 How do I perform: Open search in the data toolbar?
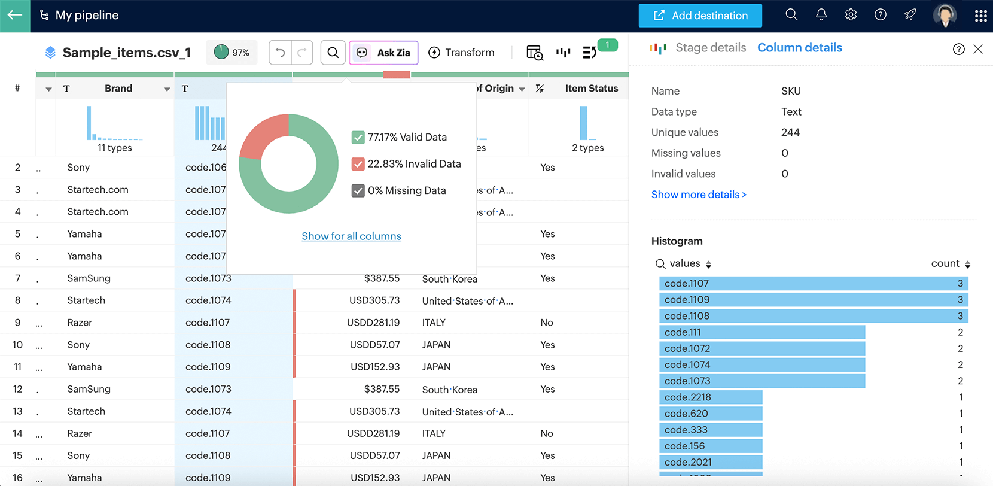click(333, 53)
